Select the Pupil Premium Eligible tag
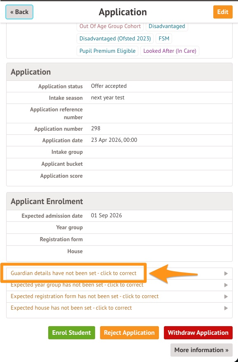The image size is (238, 362). [x=107, y=51]
